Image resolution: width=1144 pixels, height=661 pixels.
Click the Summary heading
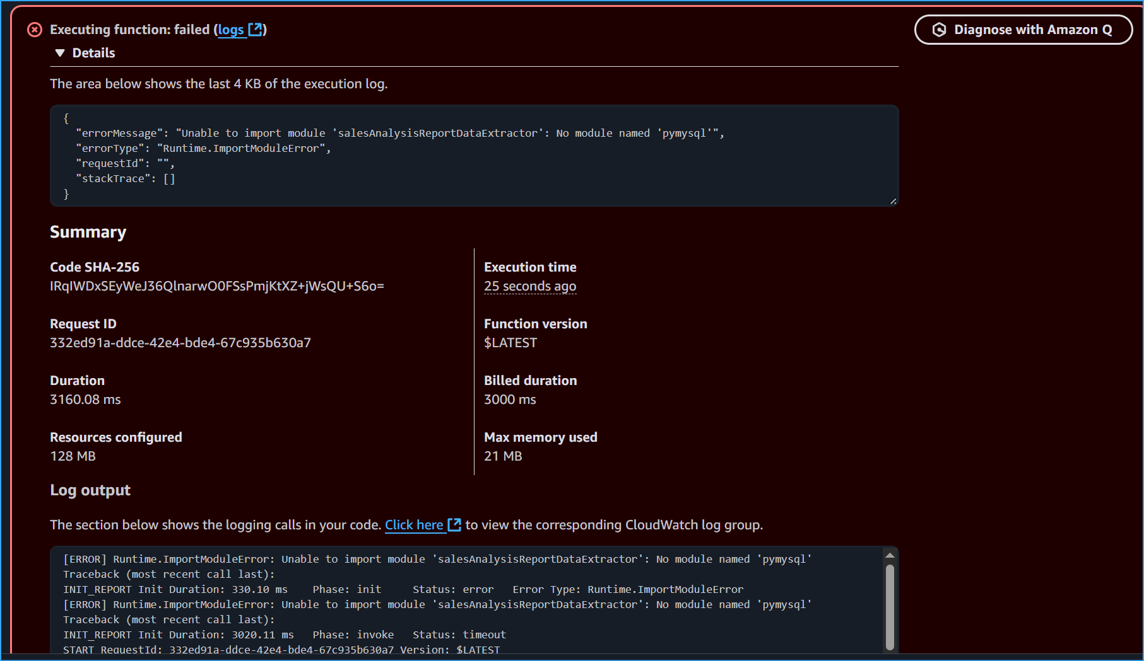[88, 232]
